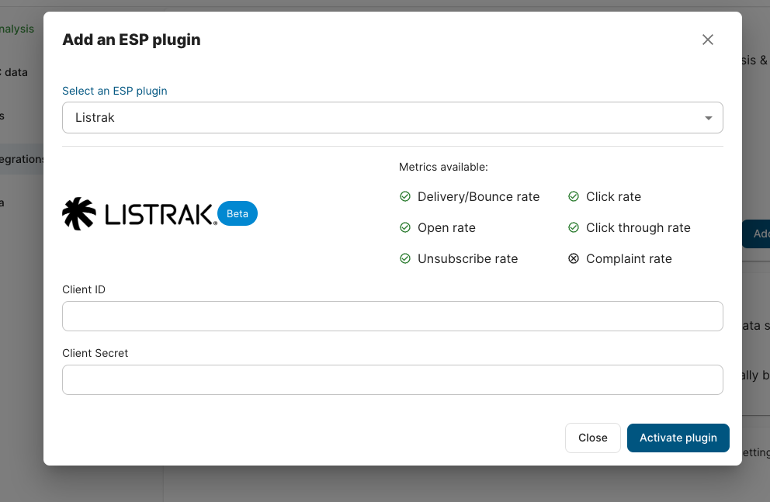This screenshot has height=502, width=770.
Task: Focus the Client Secret input field
Action: 392,380
